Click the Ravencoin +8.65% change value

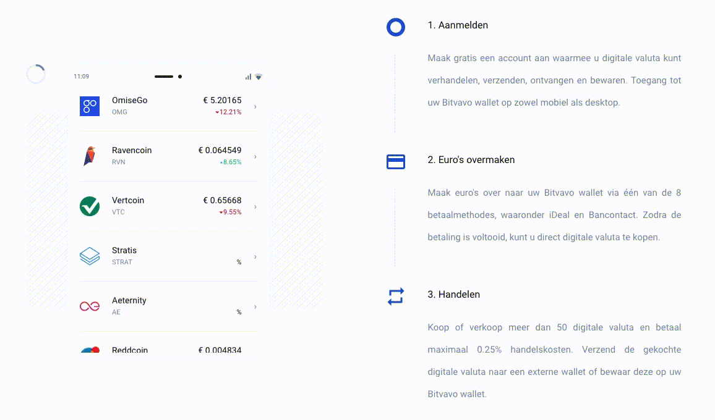pyautogui.click(x=230, y=162)
